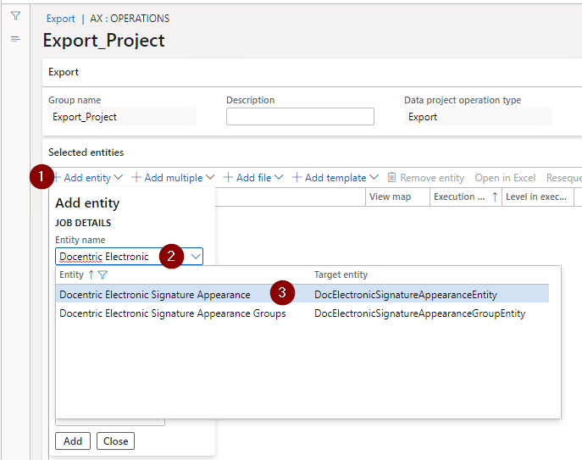
Task: Click the Remove entity trash icon
Action: click(391, 177)
